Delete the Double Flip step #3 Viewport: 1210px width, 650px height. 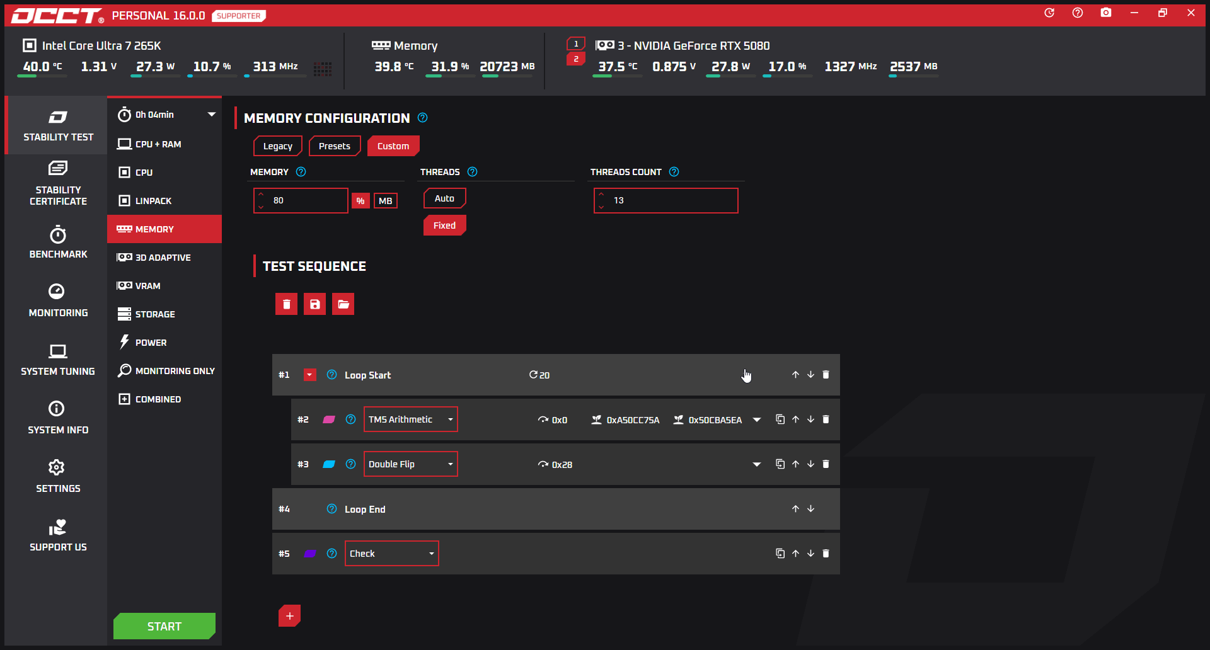pos(826,464)
